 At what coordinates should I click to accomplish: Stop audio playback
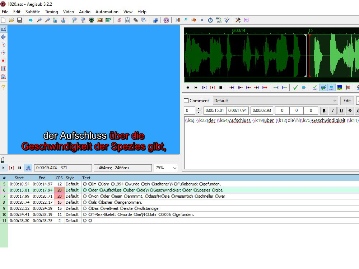coord(221,88)
